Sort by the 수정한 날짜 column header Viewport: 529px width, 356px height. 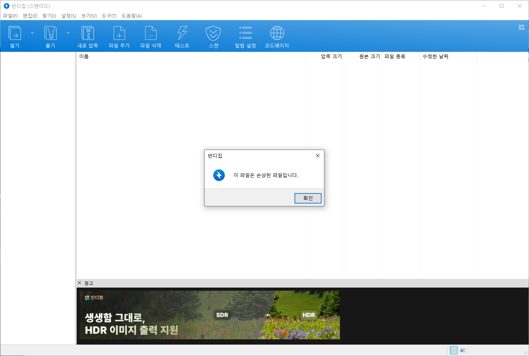tap(449, 56)
